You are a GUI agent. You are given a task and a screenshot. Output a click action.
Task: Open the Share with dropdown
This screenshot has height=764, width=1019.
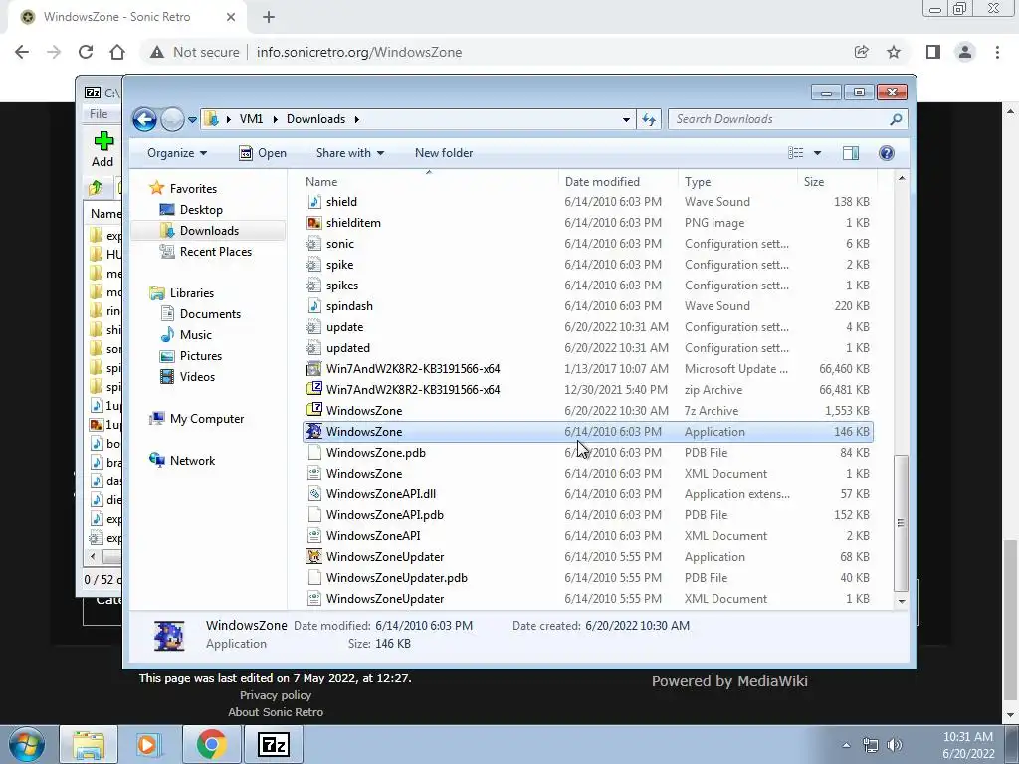[x=349, y=153]
